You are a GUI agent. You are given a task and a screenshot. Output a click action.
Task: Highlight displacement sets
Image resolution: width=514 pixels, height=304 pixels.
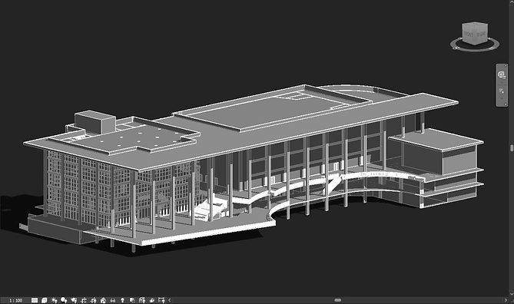coord(152,300)
